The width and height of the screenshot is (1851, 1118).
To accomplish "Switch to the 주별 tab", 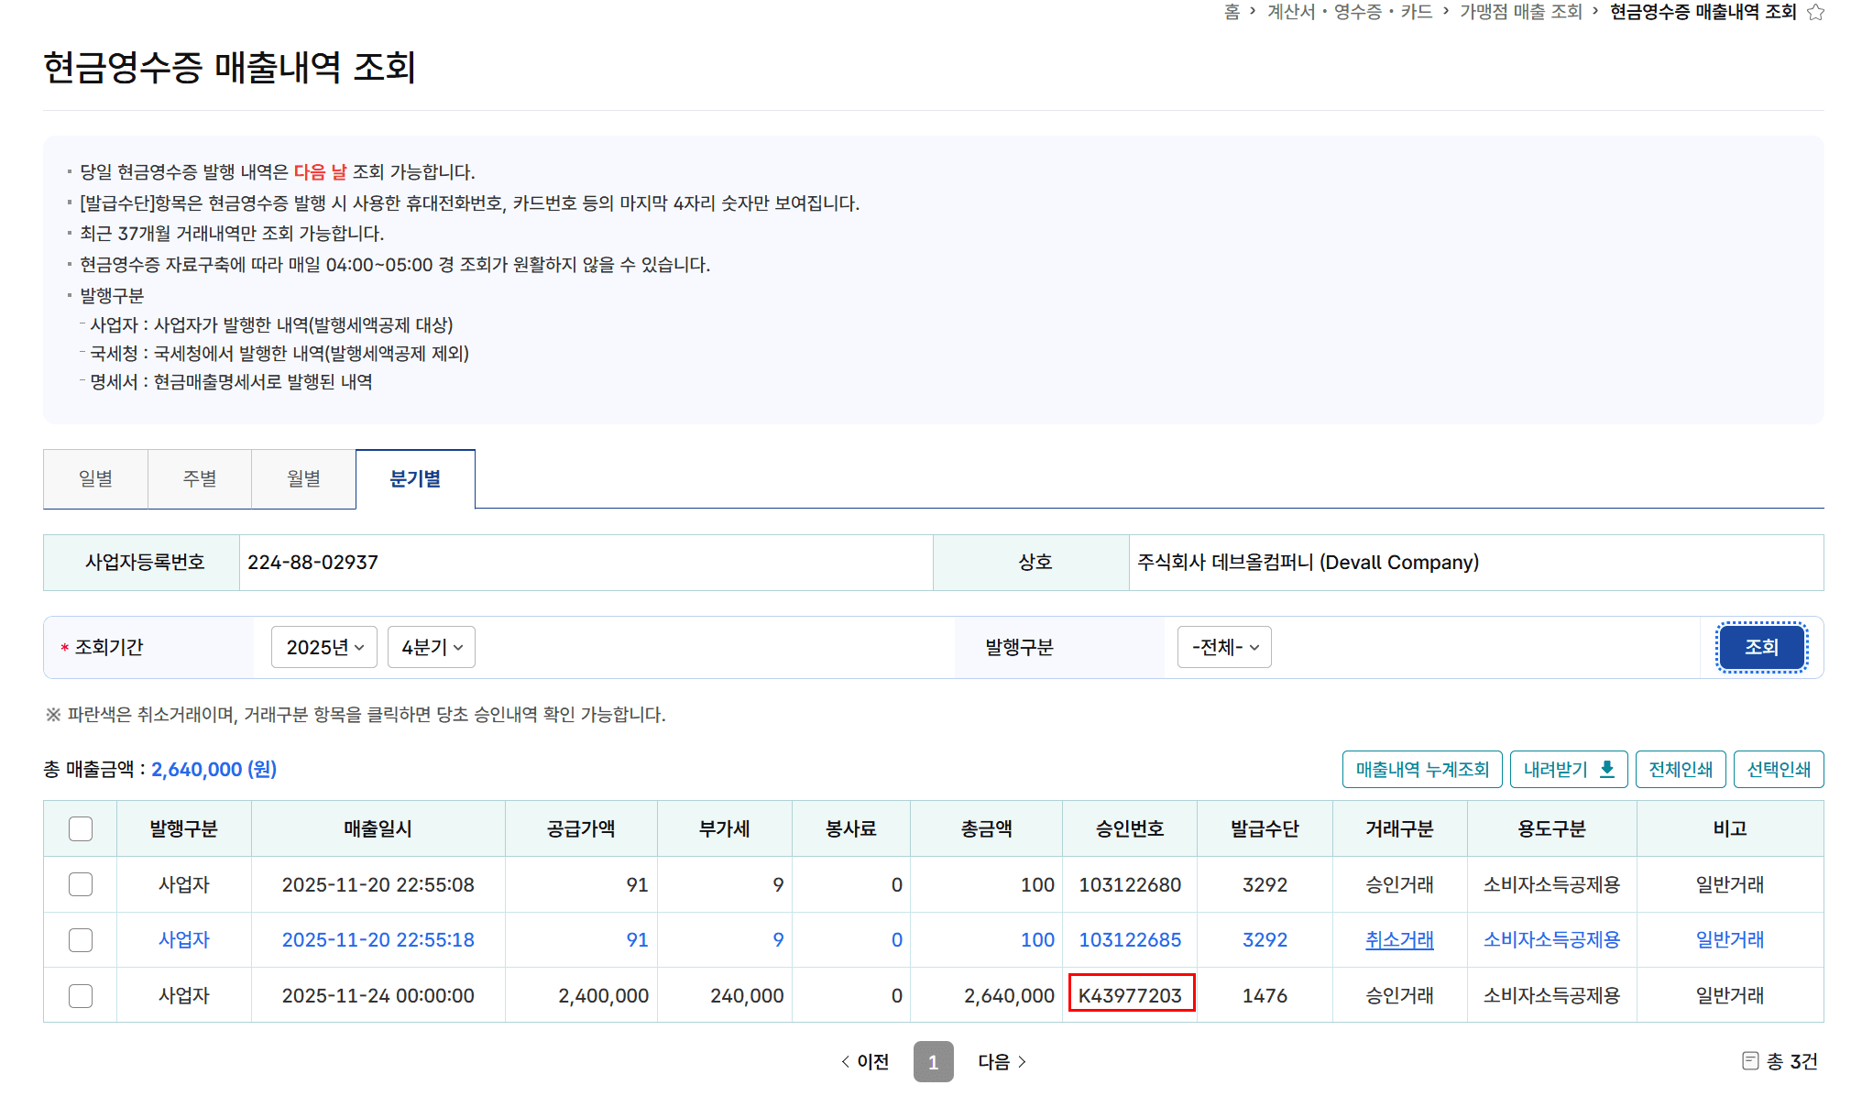I will (200, 478).
